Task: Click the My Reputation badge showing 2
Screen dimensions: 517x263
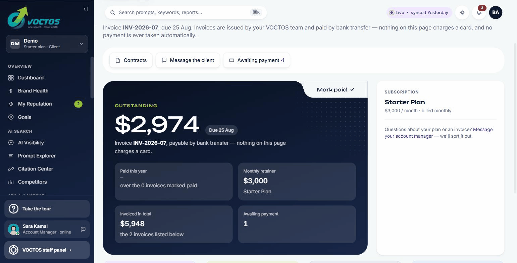Action: click(78, 104)
